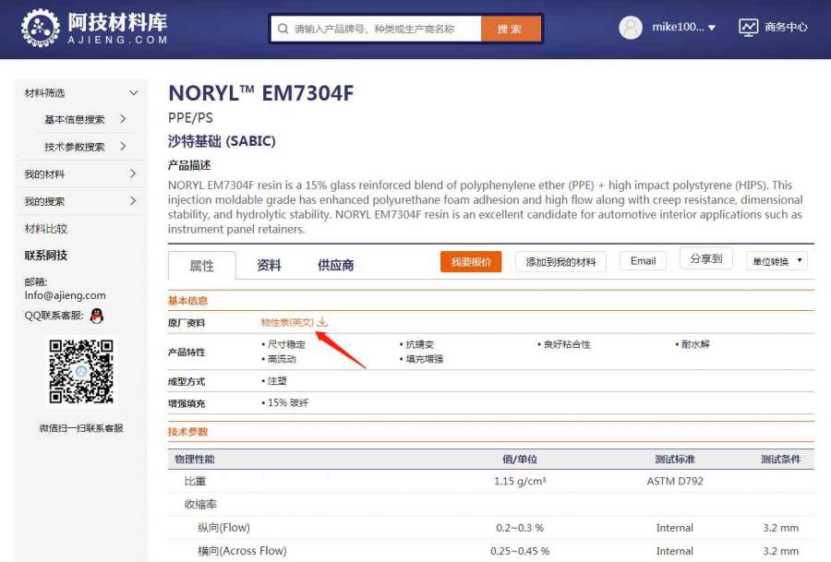831x562 pixels.
Task: Click the 基本信息 section heading
Action: (x=187, y=300)
